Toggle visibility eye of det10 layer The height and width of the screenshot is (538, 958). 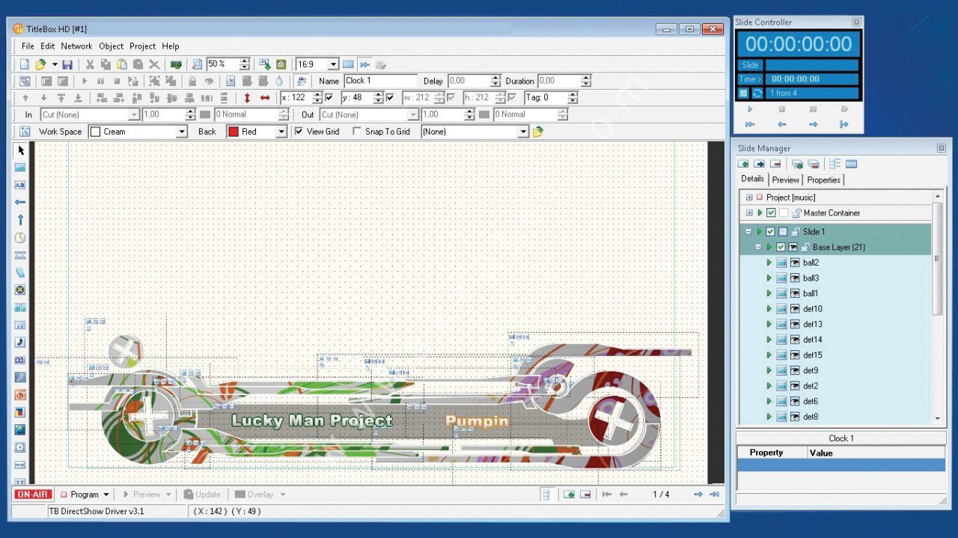(x=795, y=309)
